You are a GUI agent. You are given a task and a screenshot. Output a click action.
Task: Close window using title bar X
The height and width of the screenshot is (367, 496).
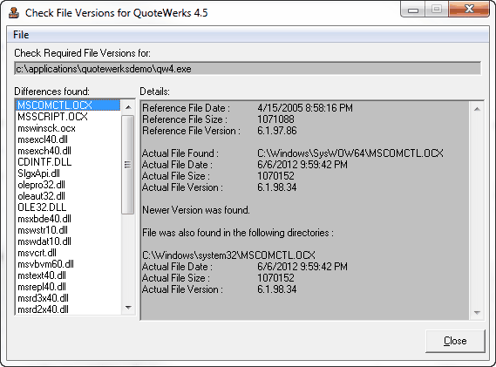tap(469, 10)
